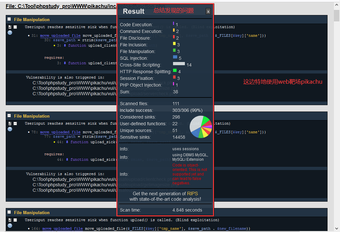Click the gray Cross-Site Scripting bar

179,64
